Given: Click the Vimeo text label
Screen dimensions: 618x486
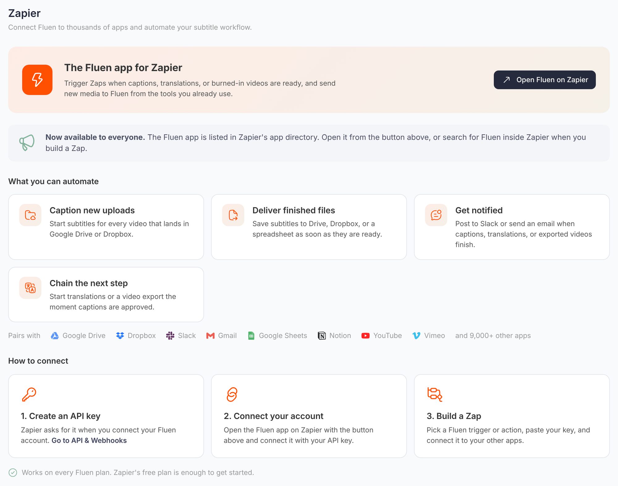Looking at the screenshot, I should coord(434,336).
